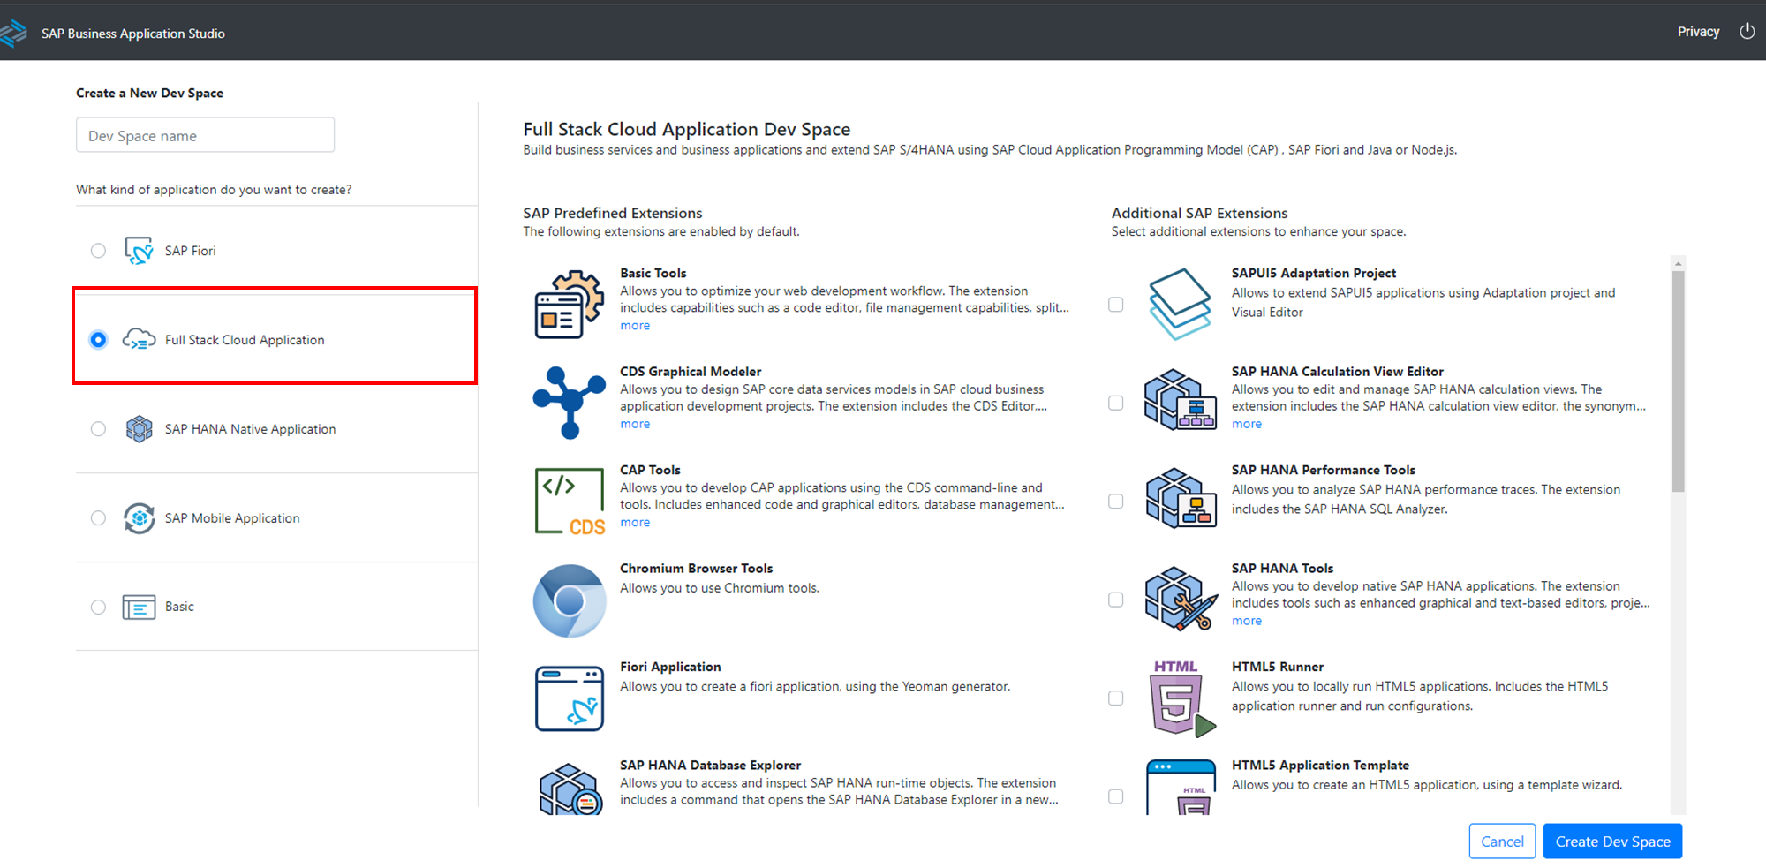This screenshot has width=1766, height=868.
Task: Select the SAP Fiori application icon
Action: (x=138, y=250)
